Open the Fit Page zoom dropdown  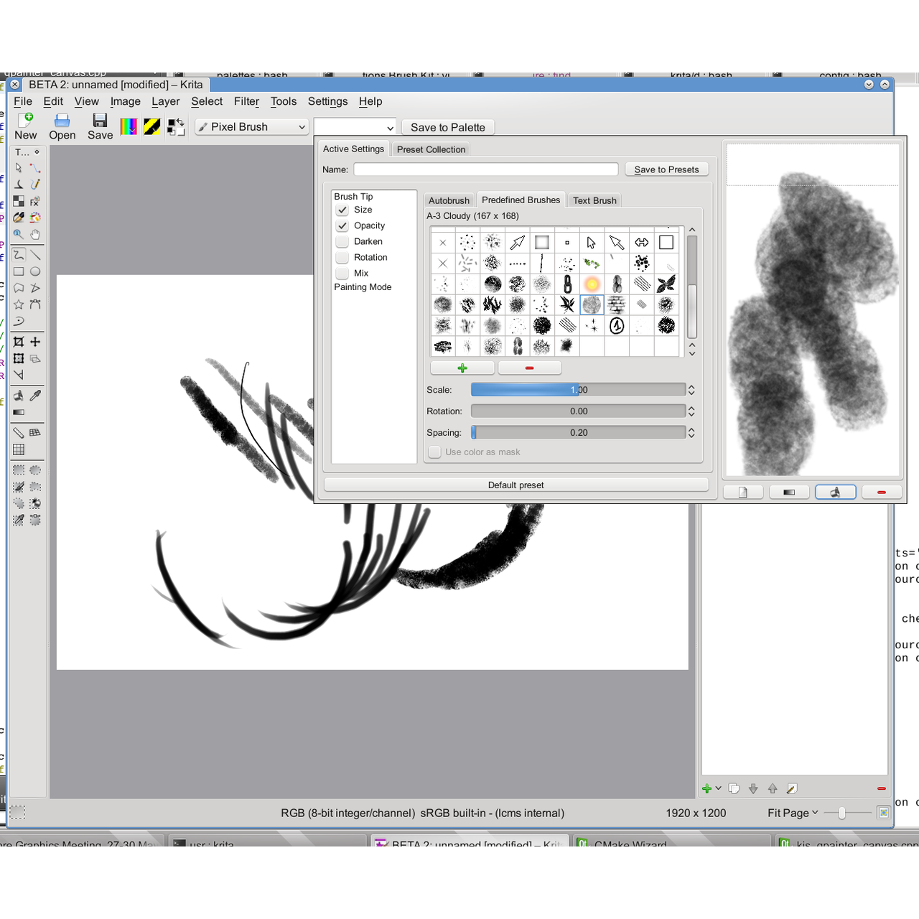[x=792, y=813]
